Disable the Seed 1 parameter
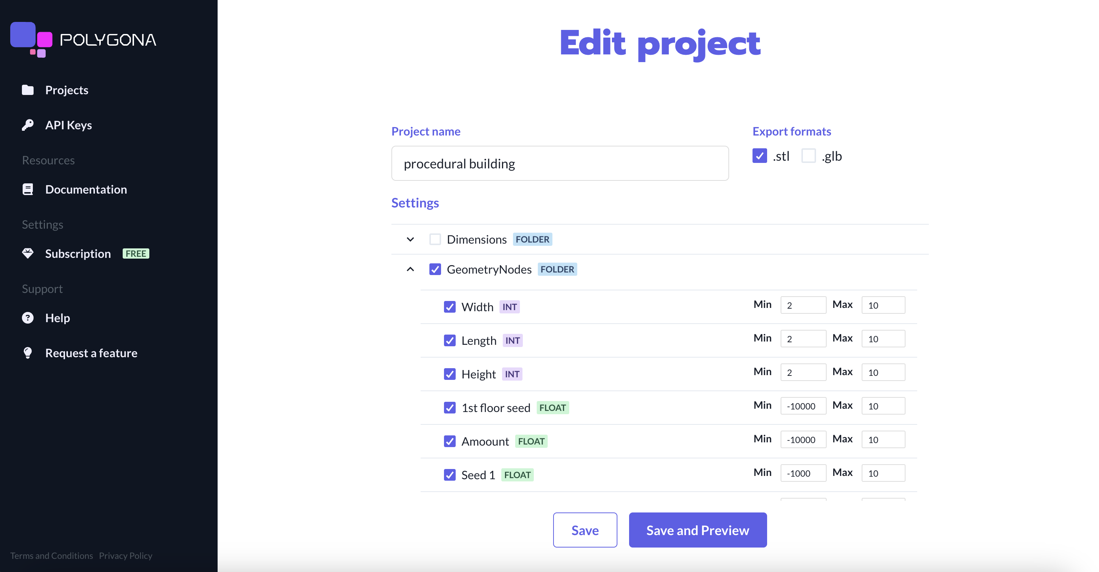Screen dimensions: 1099x572 (449, 475)
